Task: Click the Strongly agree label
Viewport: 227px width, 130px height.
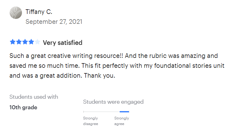Action: [122, 121]
